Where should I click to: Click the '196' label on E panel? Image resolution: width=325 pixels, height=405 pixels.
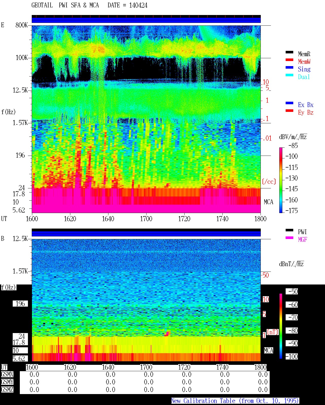(x=20, y=155)
